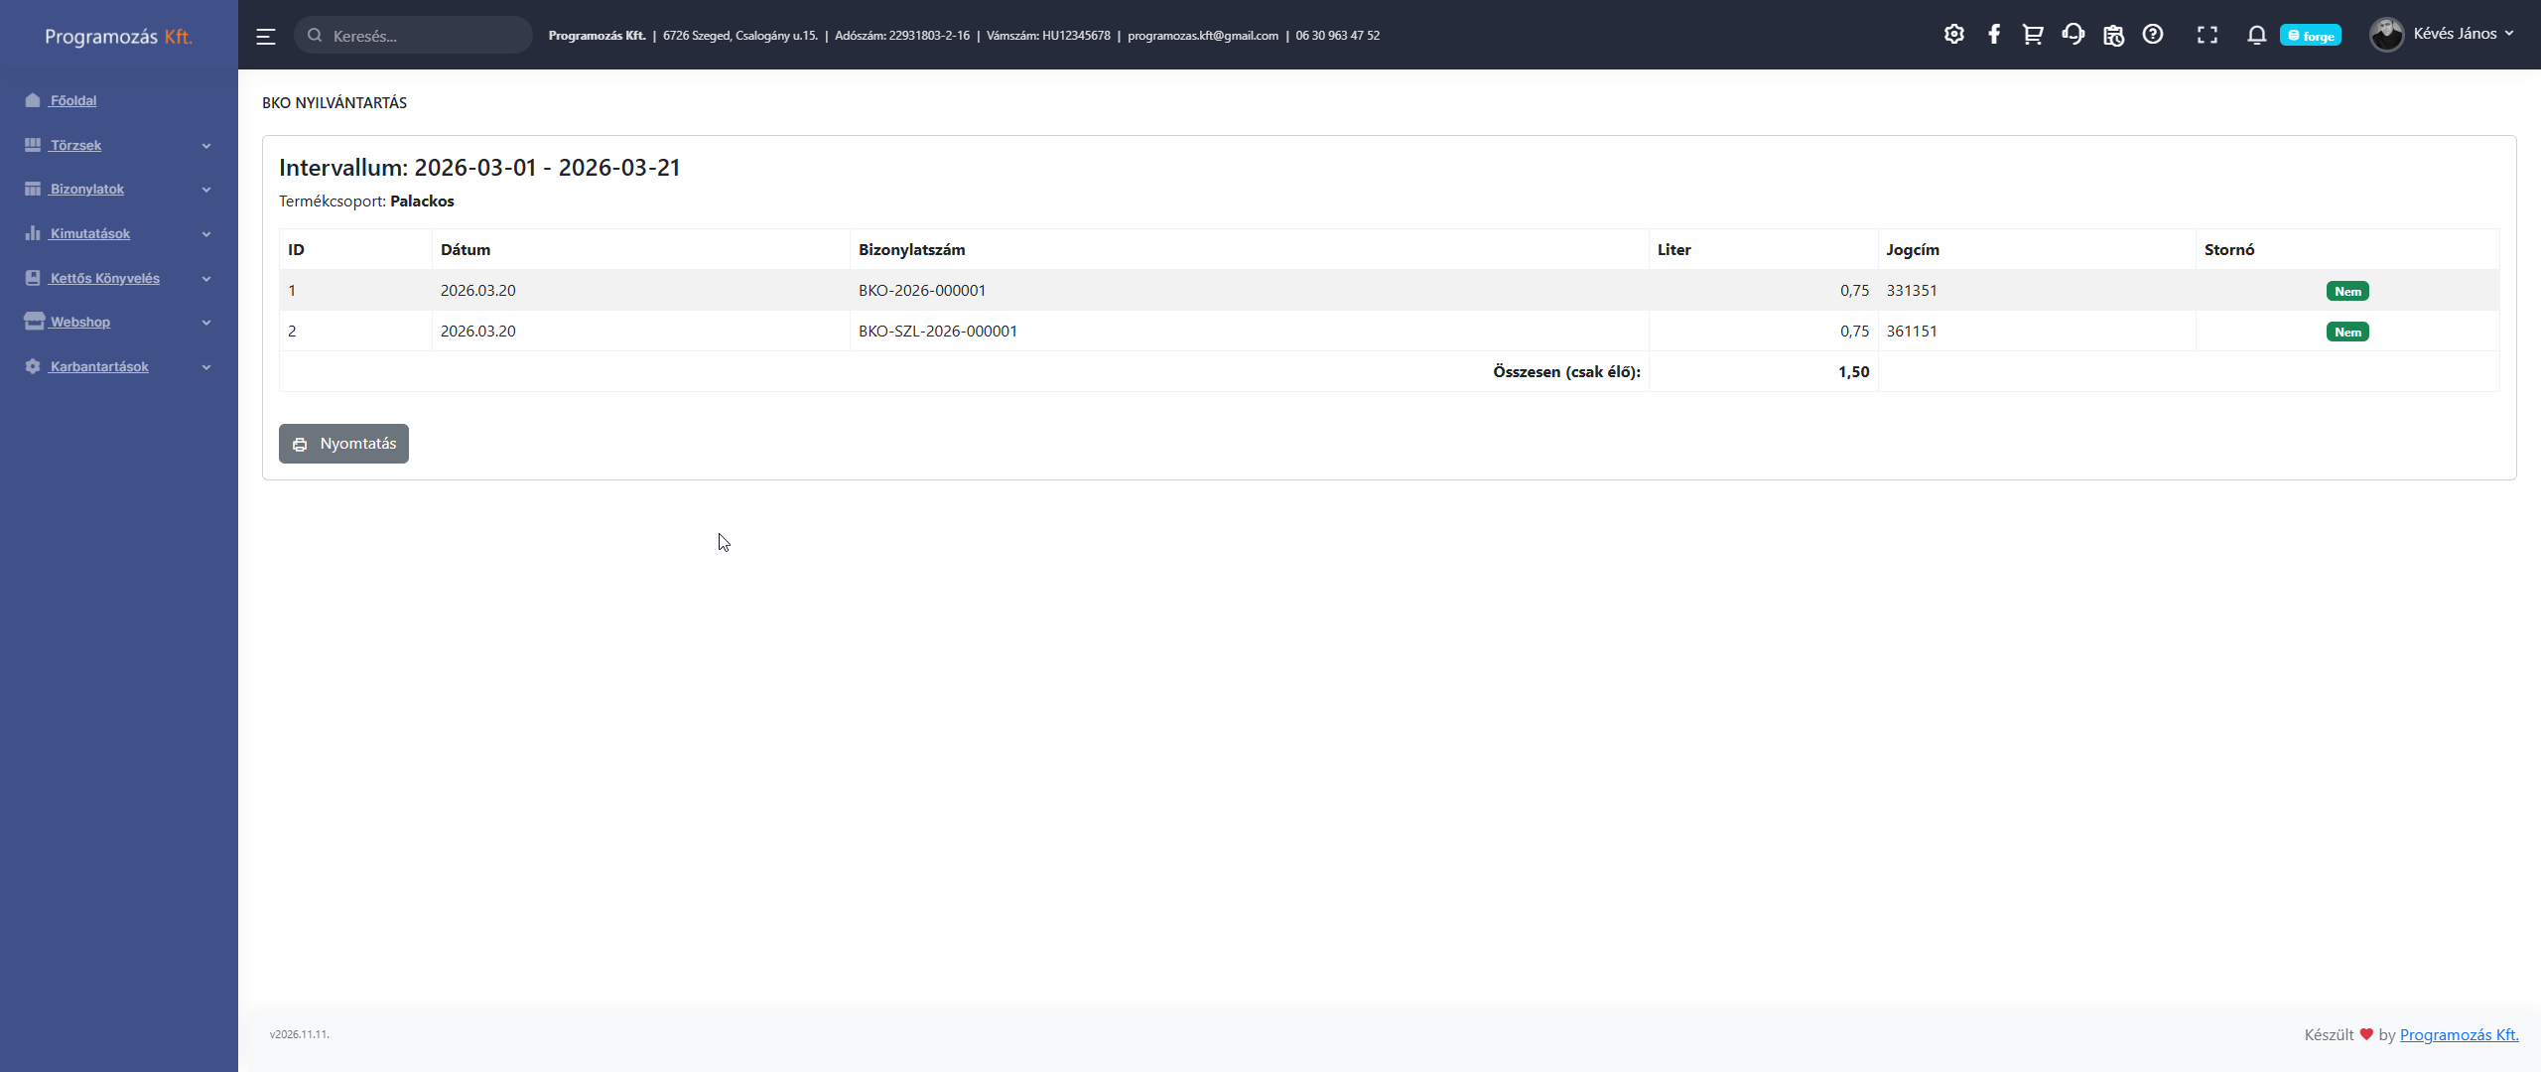Click the Facebook icon in header
This screenshot has height=1072, width=2541.
tap(1993, 35)
